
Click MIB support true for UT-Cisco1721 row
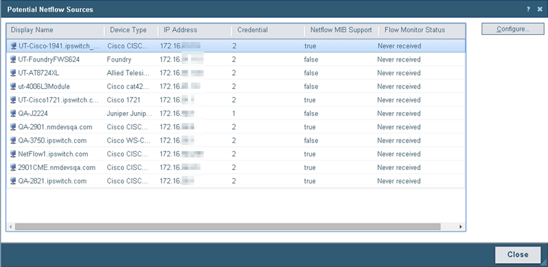pyautogui.click(x=310, y=100)
